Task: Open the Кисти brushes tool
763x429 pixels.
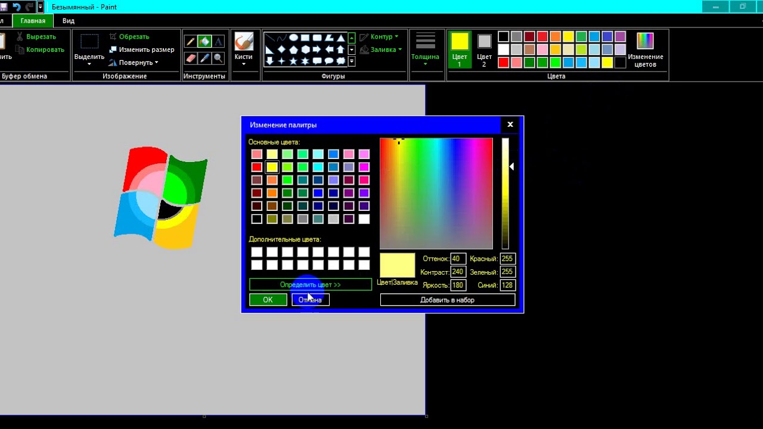Action: click(243, 49)
